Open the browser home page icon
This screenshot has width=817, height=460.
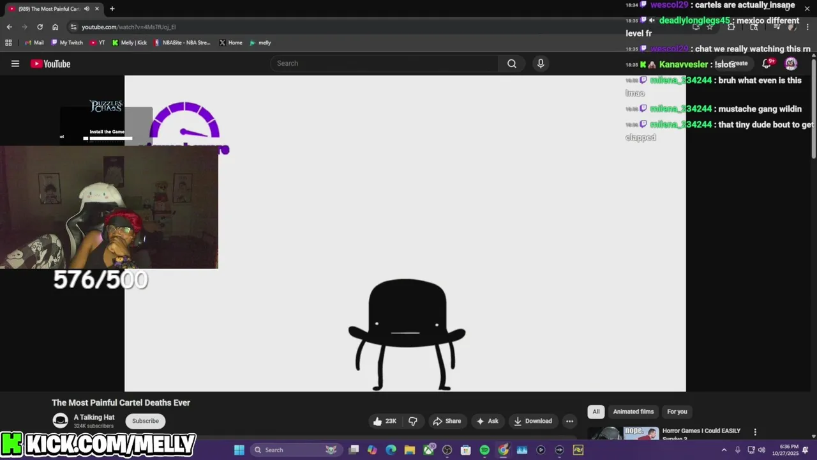55,27
